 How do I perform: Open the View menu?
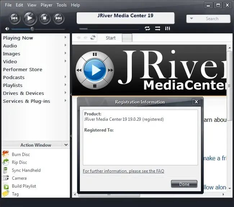(32, 5)
